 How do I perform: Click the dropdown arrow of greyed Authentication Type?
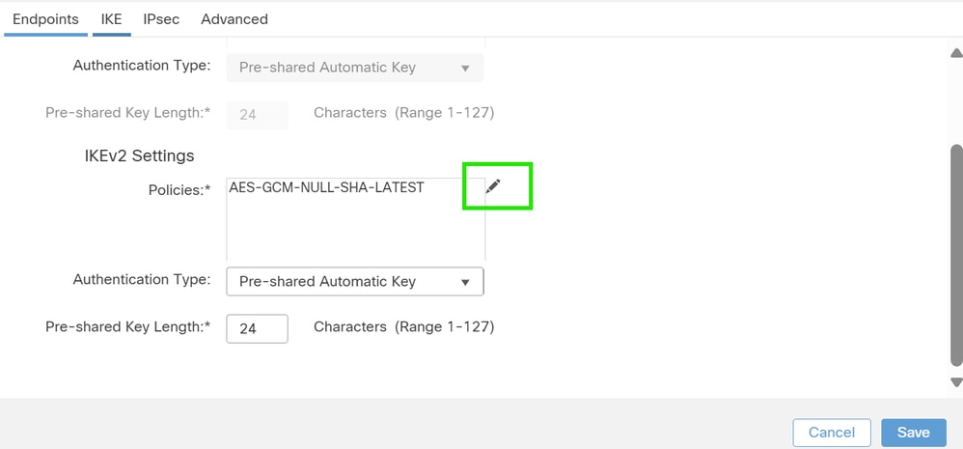465,69
